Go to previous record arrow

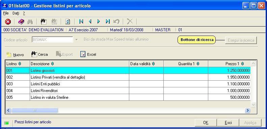pos(90,21)
